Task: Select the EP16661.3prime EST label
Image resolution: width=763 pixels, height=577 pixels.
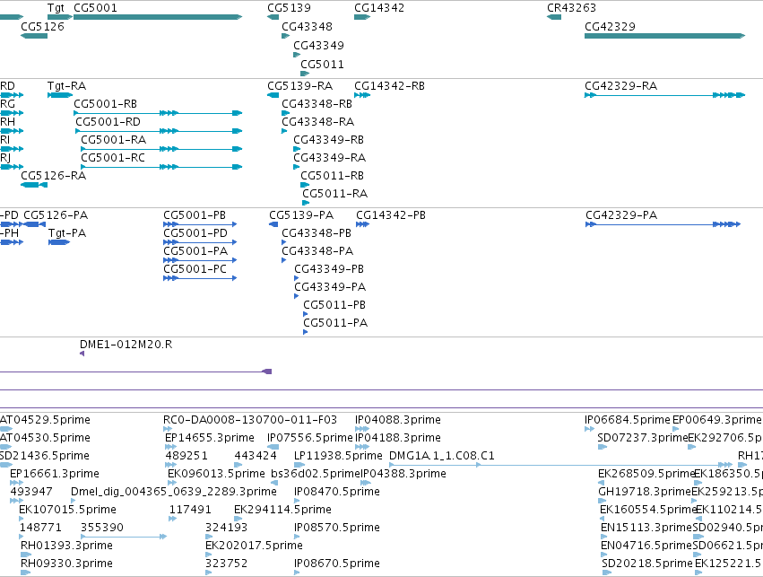Action: click(55, 475)
